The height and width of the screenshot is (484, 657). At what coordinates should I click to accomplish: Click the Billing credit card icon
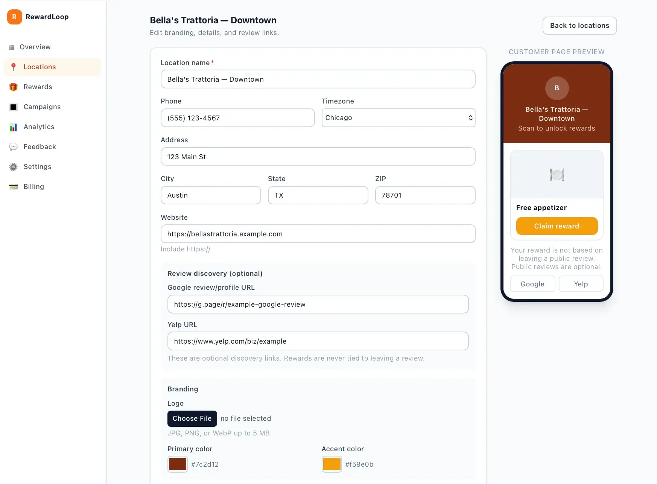[14, 187]
